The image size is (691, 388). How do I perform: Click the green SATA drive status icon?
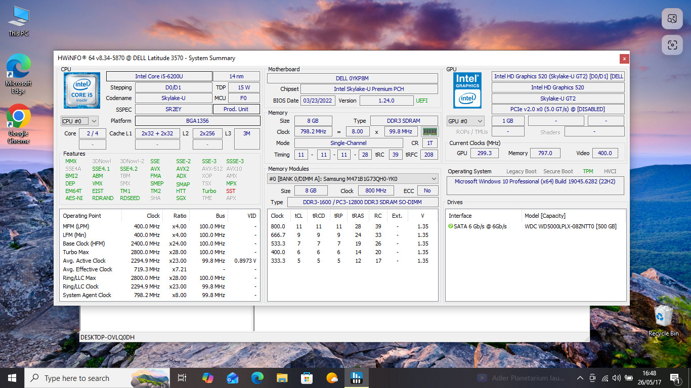450,226
